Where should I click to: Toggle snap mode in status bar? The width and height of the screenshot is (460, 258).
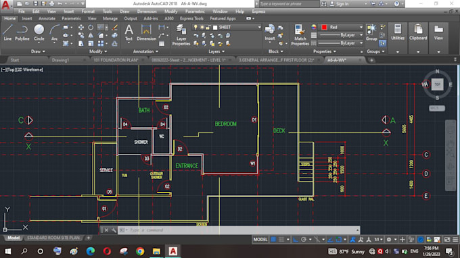click(281, 240)
